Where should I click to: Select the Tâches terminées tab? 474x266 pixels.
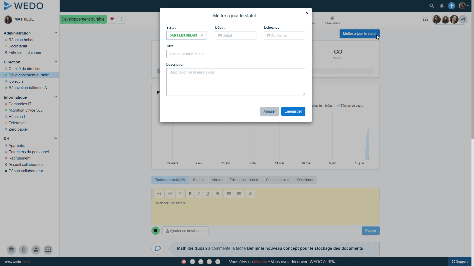pos(243,180)
